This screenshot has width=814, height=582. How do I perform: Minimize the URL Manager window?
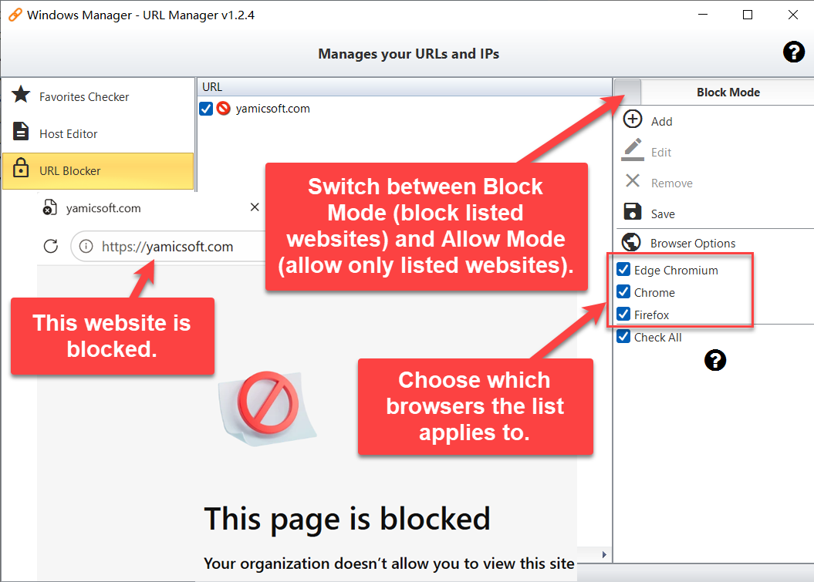(703, 15)
